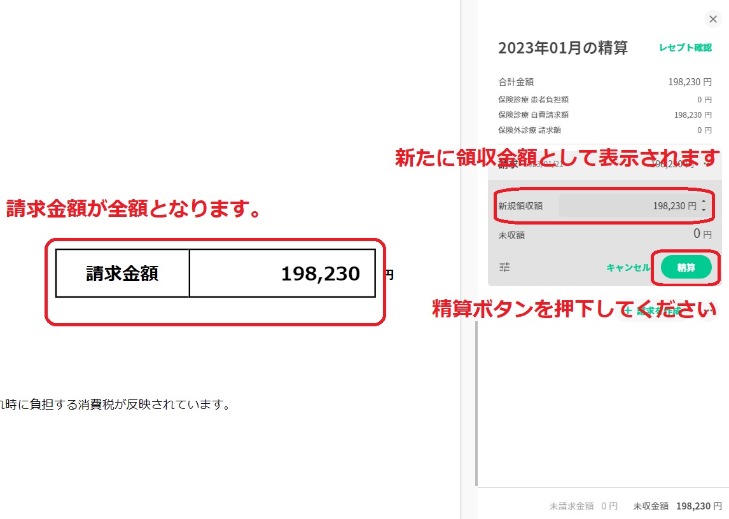Increase 新規領収額 with the up arrow

pos(704,202)
